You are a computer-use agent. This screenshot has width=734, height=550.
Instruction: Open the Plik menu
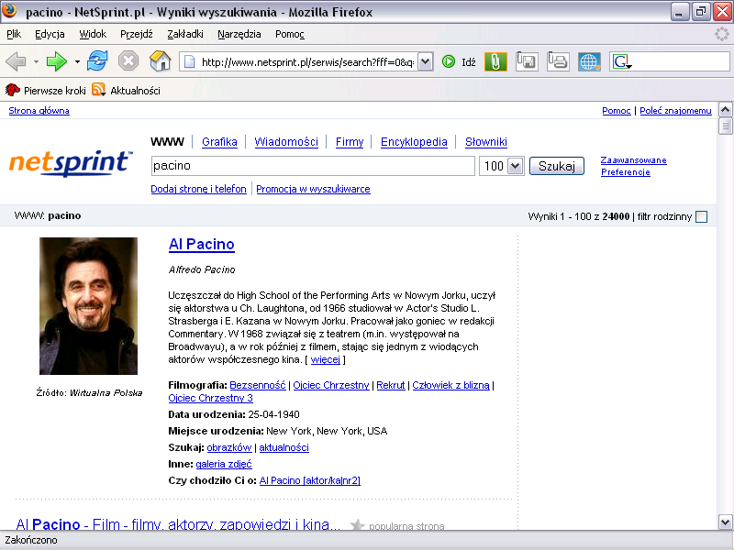tap(14, 34)
